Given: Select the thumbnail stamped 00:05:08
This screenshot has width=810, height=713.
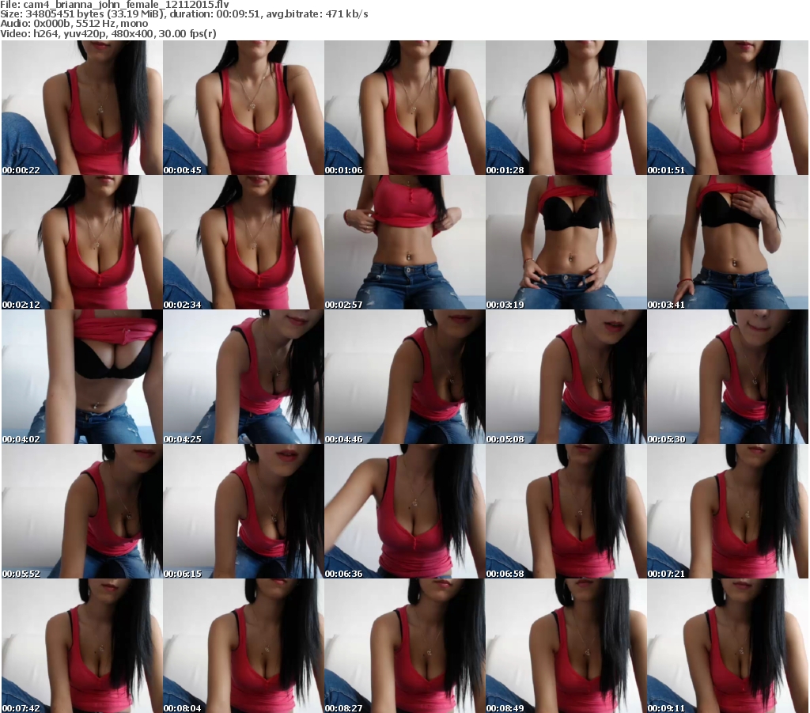Looking at the screenshot, I should point(566,377).
